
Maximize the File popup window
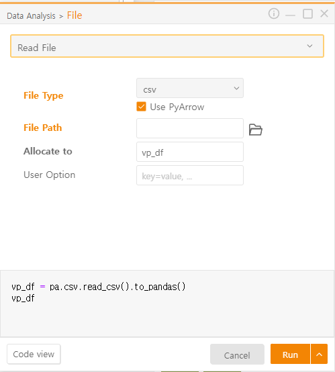tap(307, 13)
